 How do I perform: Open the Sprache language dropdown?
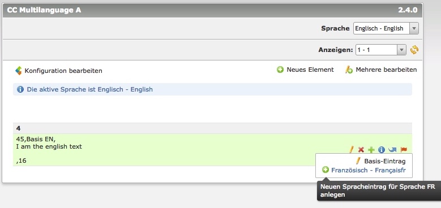point(386,28)
